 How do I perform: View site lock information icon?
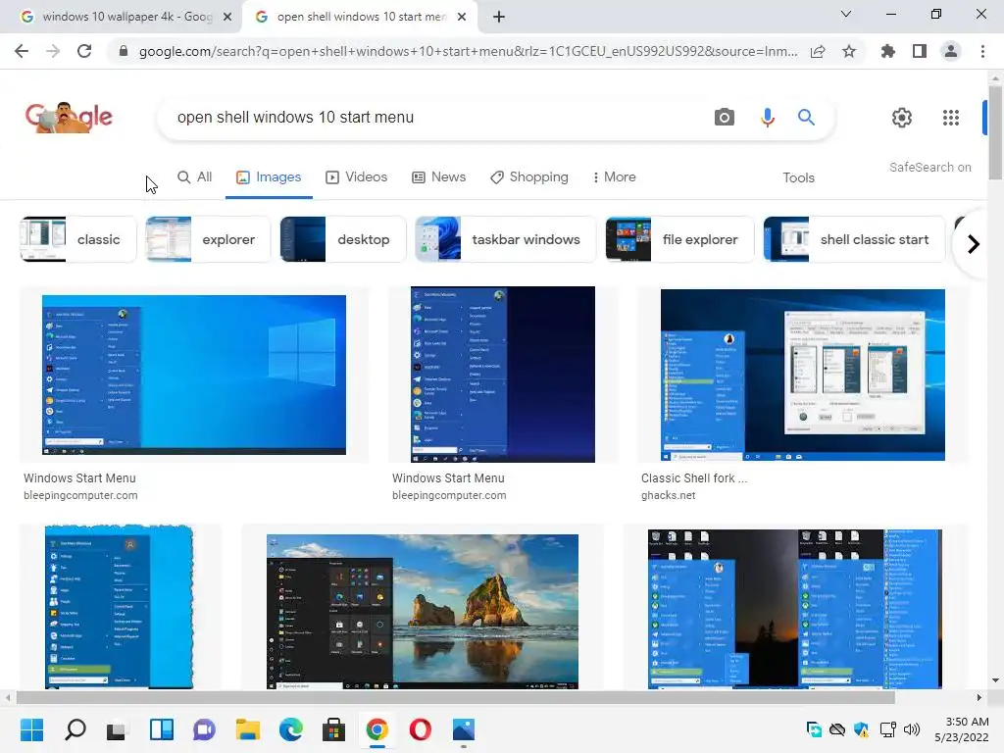pyautogui.click(x=124, y=51)
